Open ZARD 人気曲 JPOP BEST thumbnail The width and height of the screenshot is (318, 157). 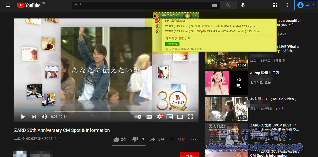click(x=227, y=135)
